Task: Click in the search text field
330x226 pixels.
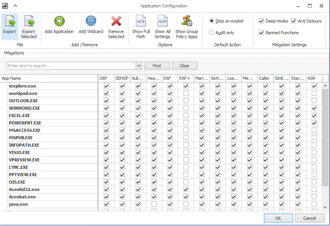Action: coord(71,66)
